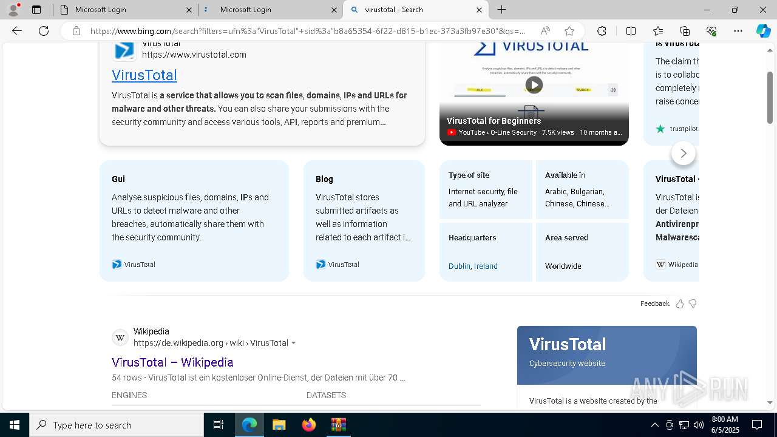Click the Wikipedia W site icon
Viewport: 777px width, 437px height.
pos(120,337)
